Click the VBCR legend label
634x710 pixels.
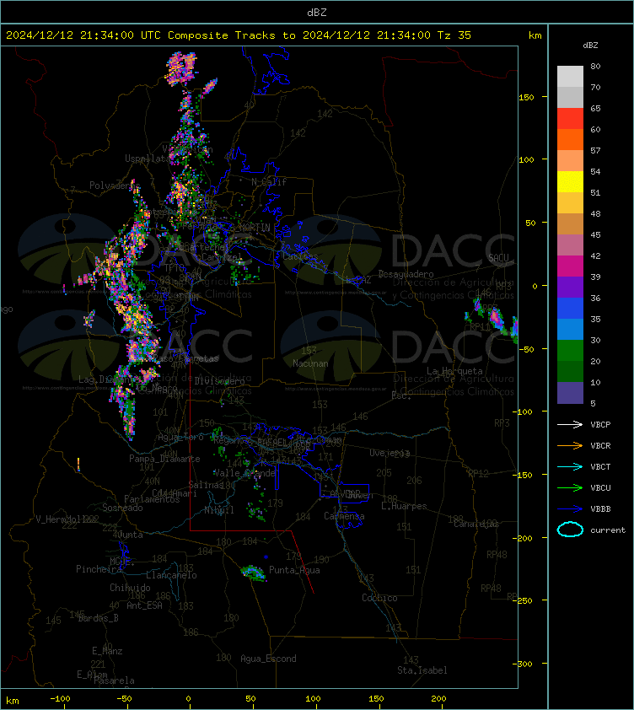click(x=600, y=446)
